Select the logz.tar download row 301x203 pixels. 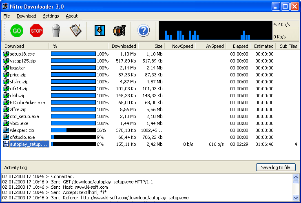click(x=150, y=68)
